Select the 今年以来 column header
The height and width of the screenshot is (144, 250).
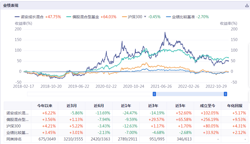45,106
